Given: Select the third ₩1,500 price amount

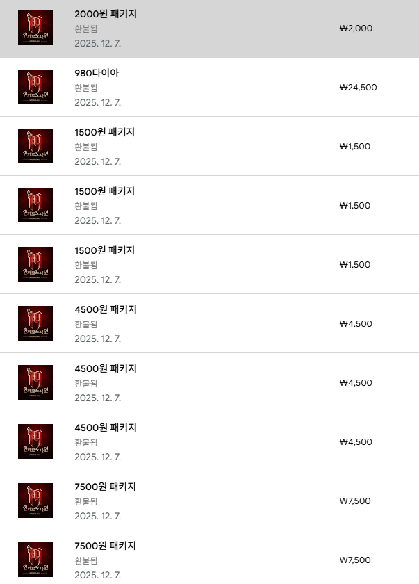Looking at the screenshot, I should click(x=354, y=265).
